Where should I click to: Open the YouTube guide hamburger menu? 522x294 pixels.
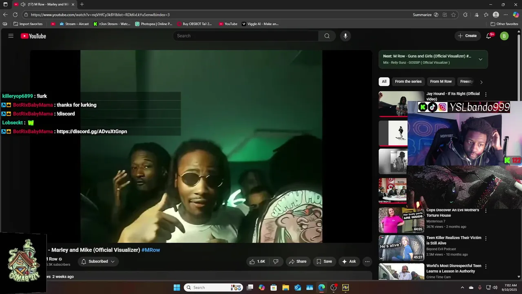tap(11, 36)
